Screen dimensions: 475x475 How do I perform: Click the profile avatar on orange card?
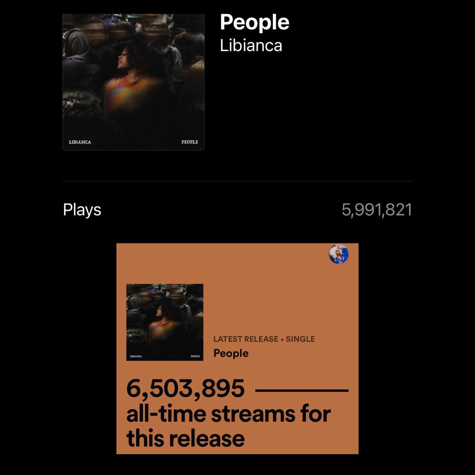[x=338, y=254]
